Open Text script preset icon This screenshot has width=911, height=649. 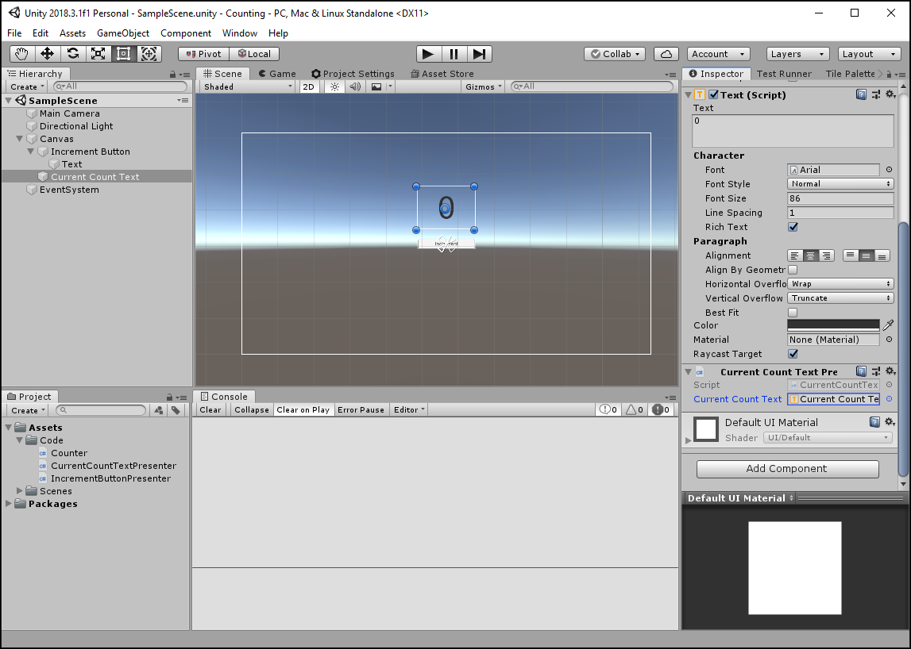875,94
